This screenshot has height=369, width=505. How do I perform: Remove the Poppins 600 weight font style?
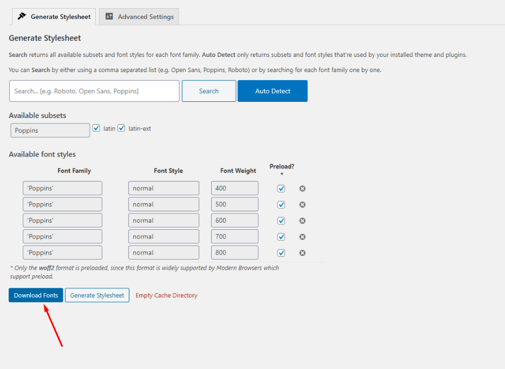click(x=302, y=221)
